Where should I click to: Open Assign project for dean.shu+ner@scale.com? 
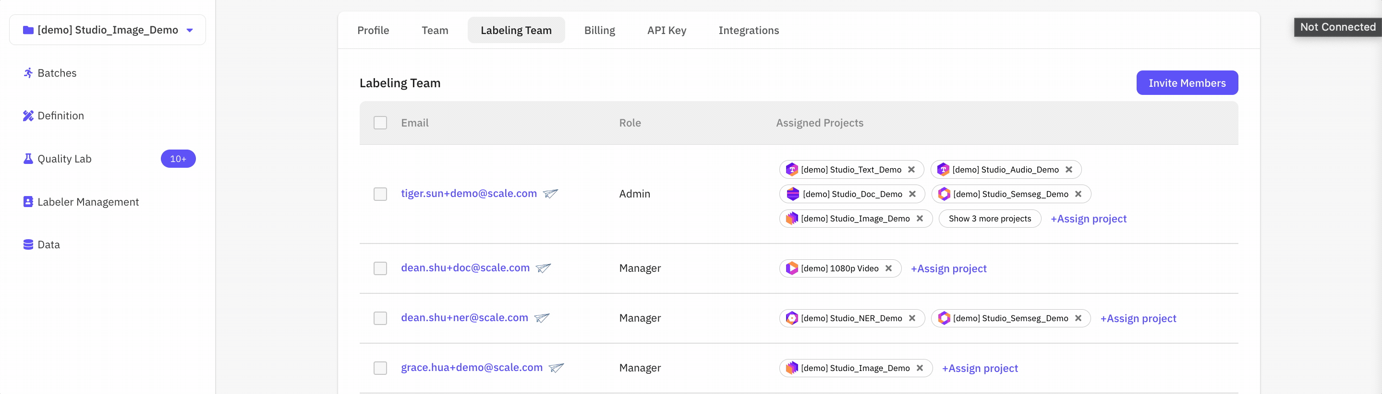pos(1138,319)
